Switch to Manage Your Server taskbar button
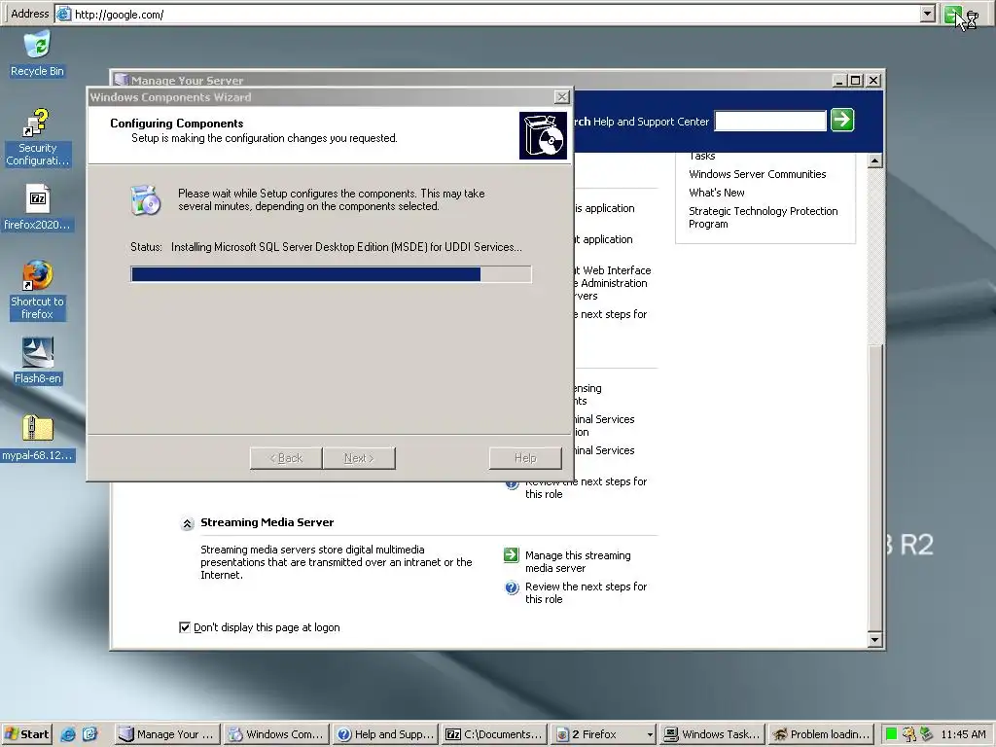The width and height of the screenshot is (996, 747). 167,734
